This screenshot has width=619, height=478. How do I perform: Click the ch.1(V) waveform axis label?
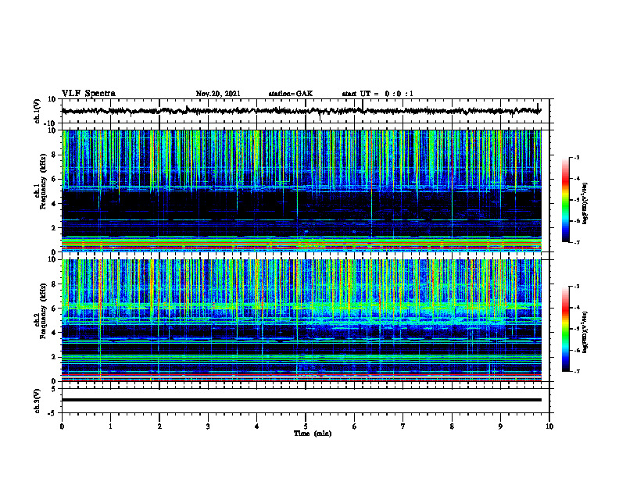click(38, 111)
